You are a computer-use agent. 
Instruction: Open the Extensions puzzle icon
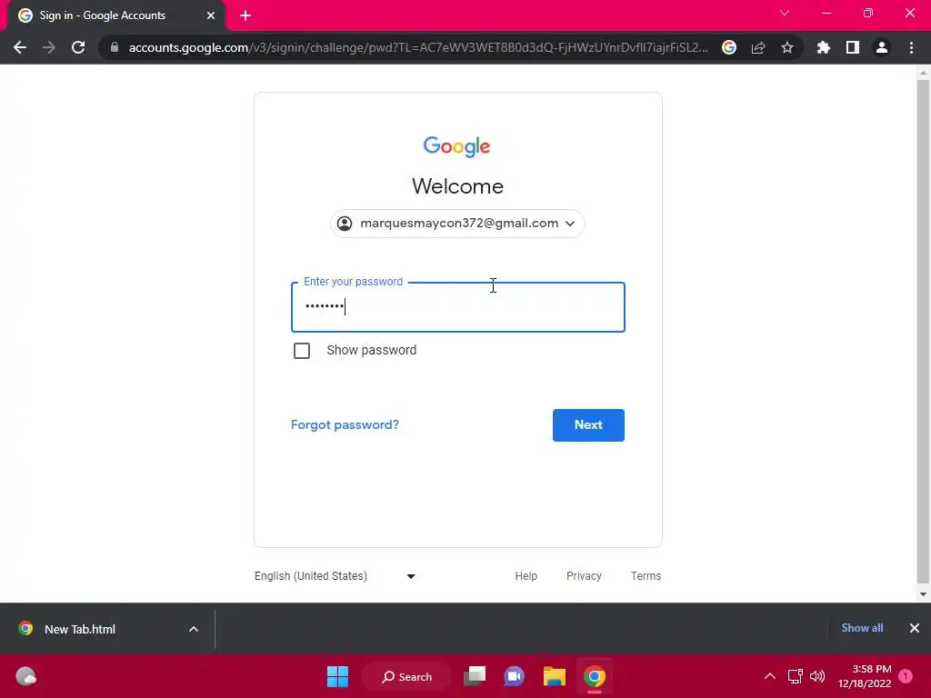pyautogui.click(x=824, y=47)
